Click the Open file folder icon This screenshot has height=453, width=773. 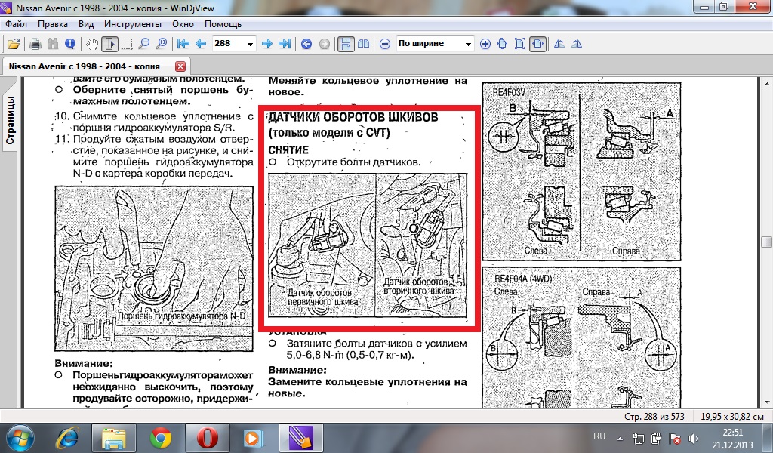pos(13,44)
